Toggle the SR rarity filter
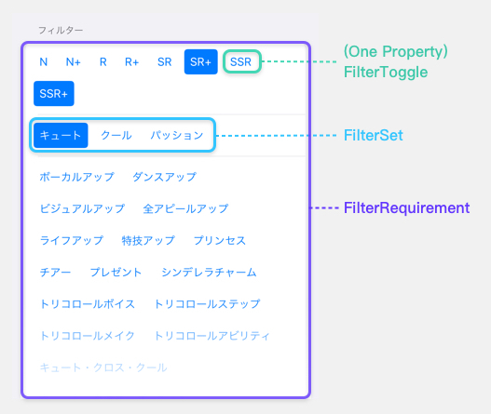Viewport: 491px width, 414px height. (164, 62)
